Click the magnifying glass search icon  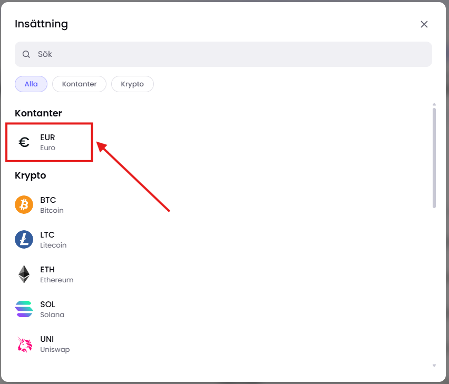[26, 54]
